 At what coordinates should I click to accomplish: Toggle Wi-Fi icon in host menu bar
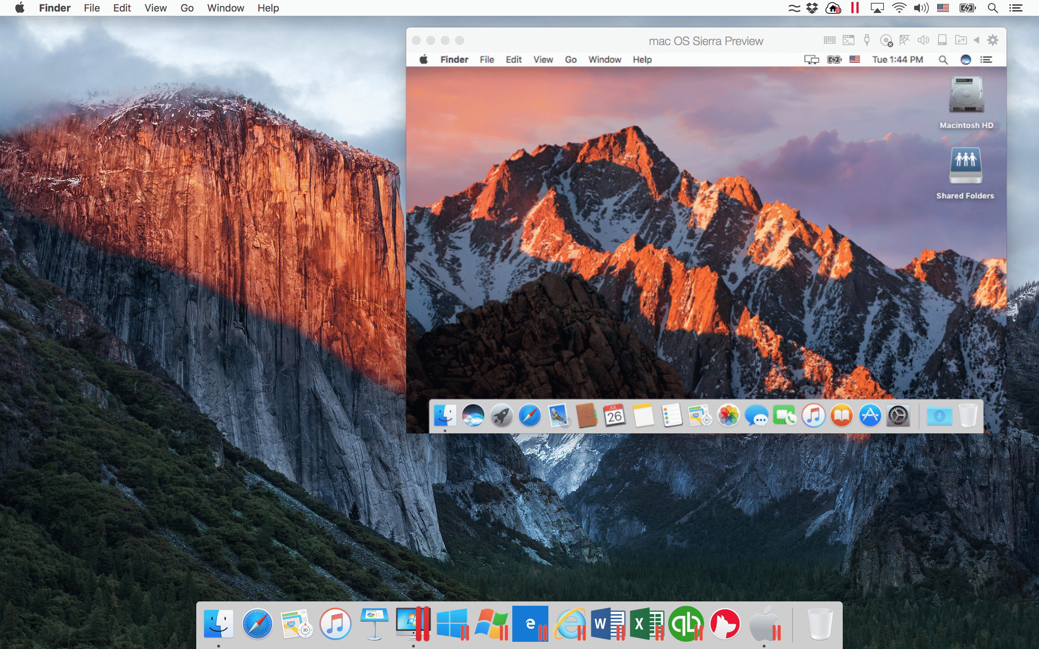coord(899,8)
